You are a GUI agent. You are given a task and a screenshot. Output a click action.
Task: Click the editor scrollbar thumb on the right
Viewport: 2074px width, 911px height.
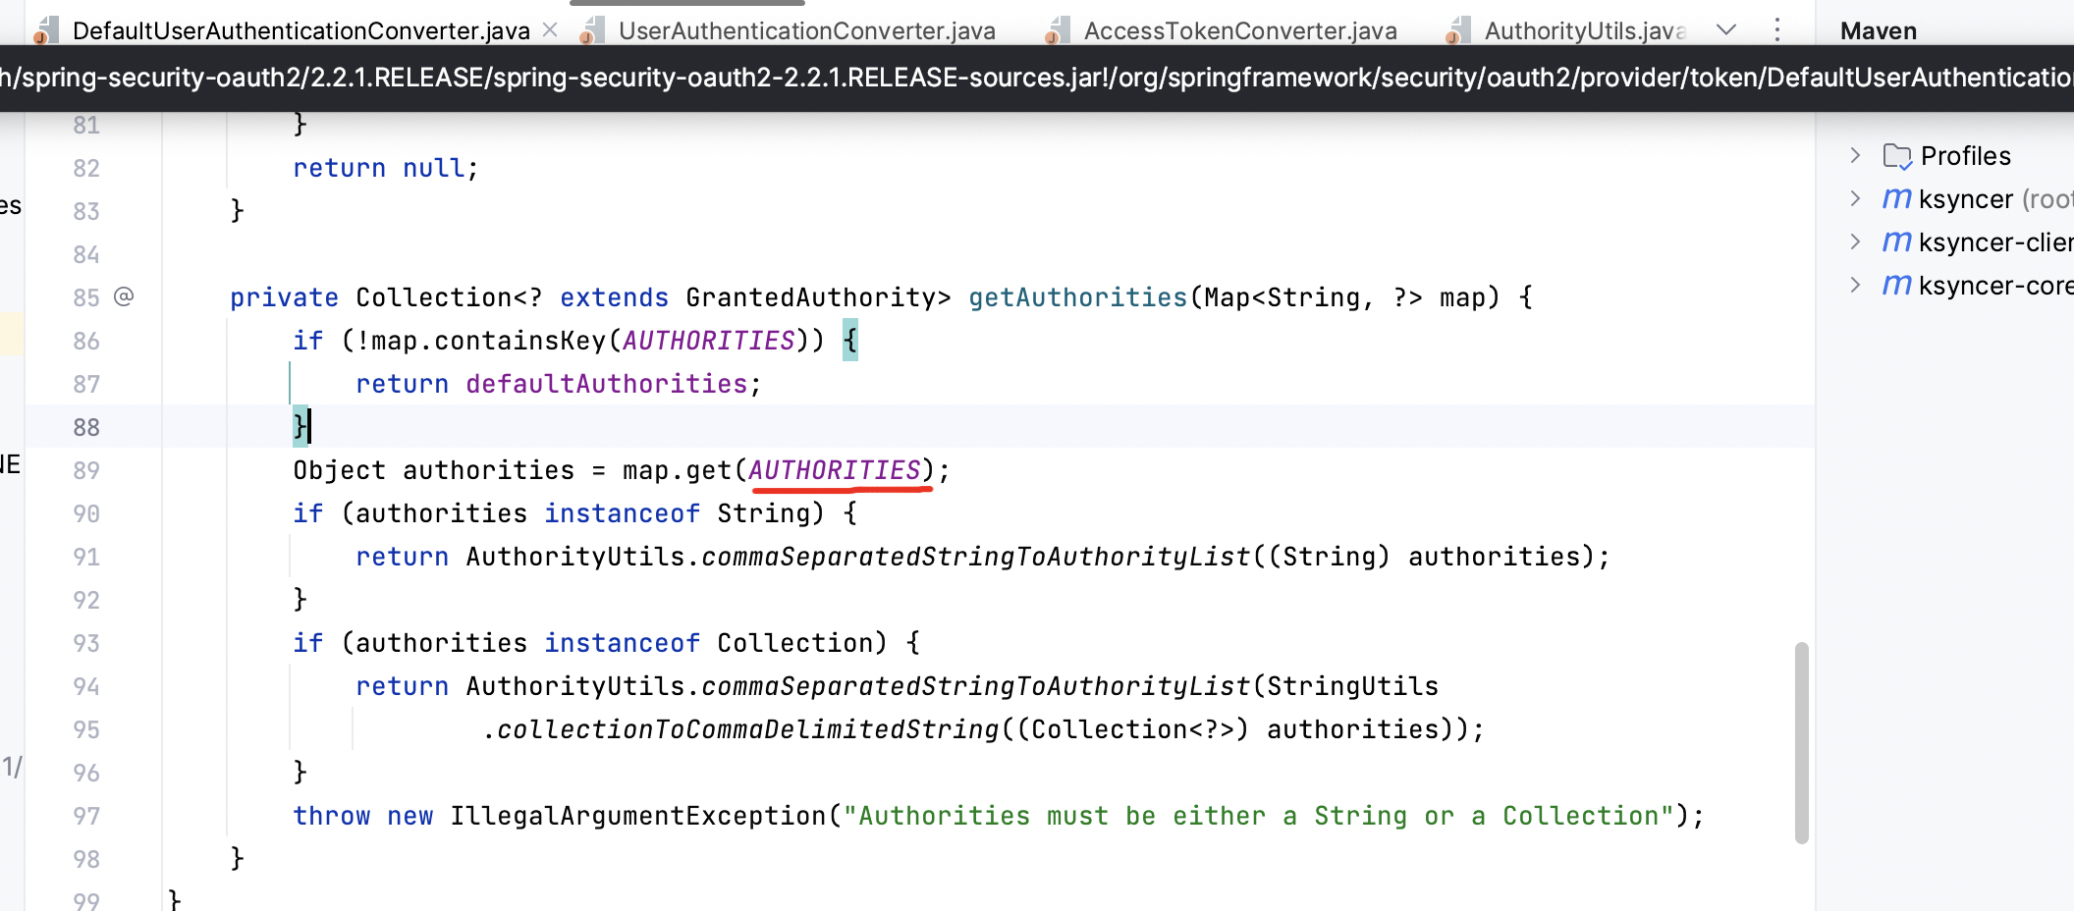(1799, 736)
